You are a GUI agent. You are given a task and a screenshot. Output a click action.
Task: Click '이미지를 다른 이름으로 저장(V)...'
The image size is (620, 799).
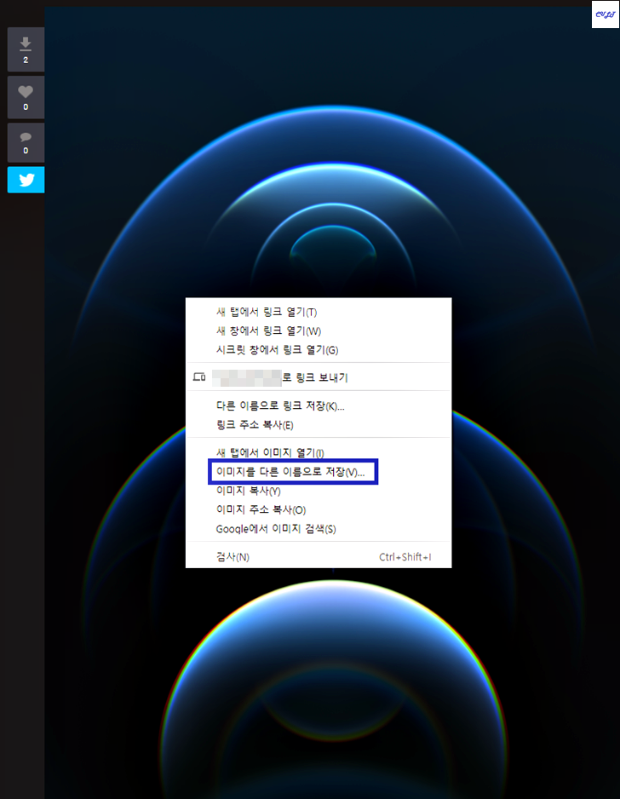pos(319,472)
